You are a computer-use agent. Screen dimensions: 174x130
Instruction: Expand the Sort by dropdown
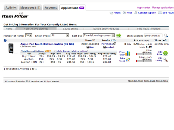(99, 35)
